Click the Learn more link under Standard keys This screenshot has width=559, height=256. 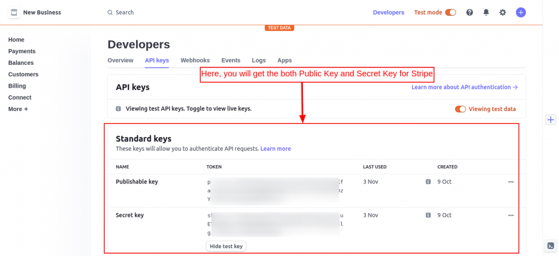[x=276, y=149]
